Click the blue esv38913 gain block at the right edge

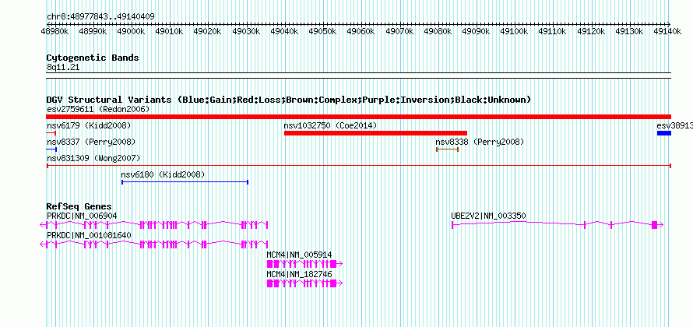pos(664,133)
